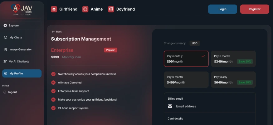Click the Girlfriend category icon
This screenshot has width=273, height=125.
click(x=54, y=9)
